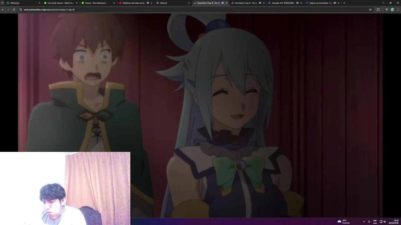Screen dimensions: 401x225
Task: Close the KonoSuba 2 Cap 6 tab
Action: (263, 3)
